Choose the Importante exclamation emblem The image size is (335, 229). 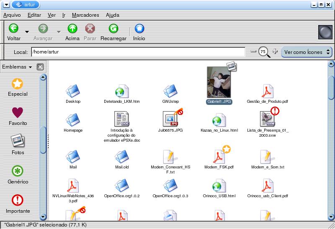click(x=18, y=200)
